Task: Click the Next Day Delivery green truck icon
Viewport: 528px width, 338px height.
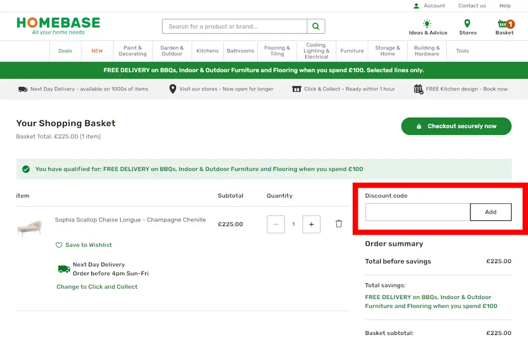Action: [64, 269]
